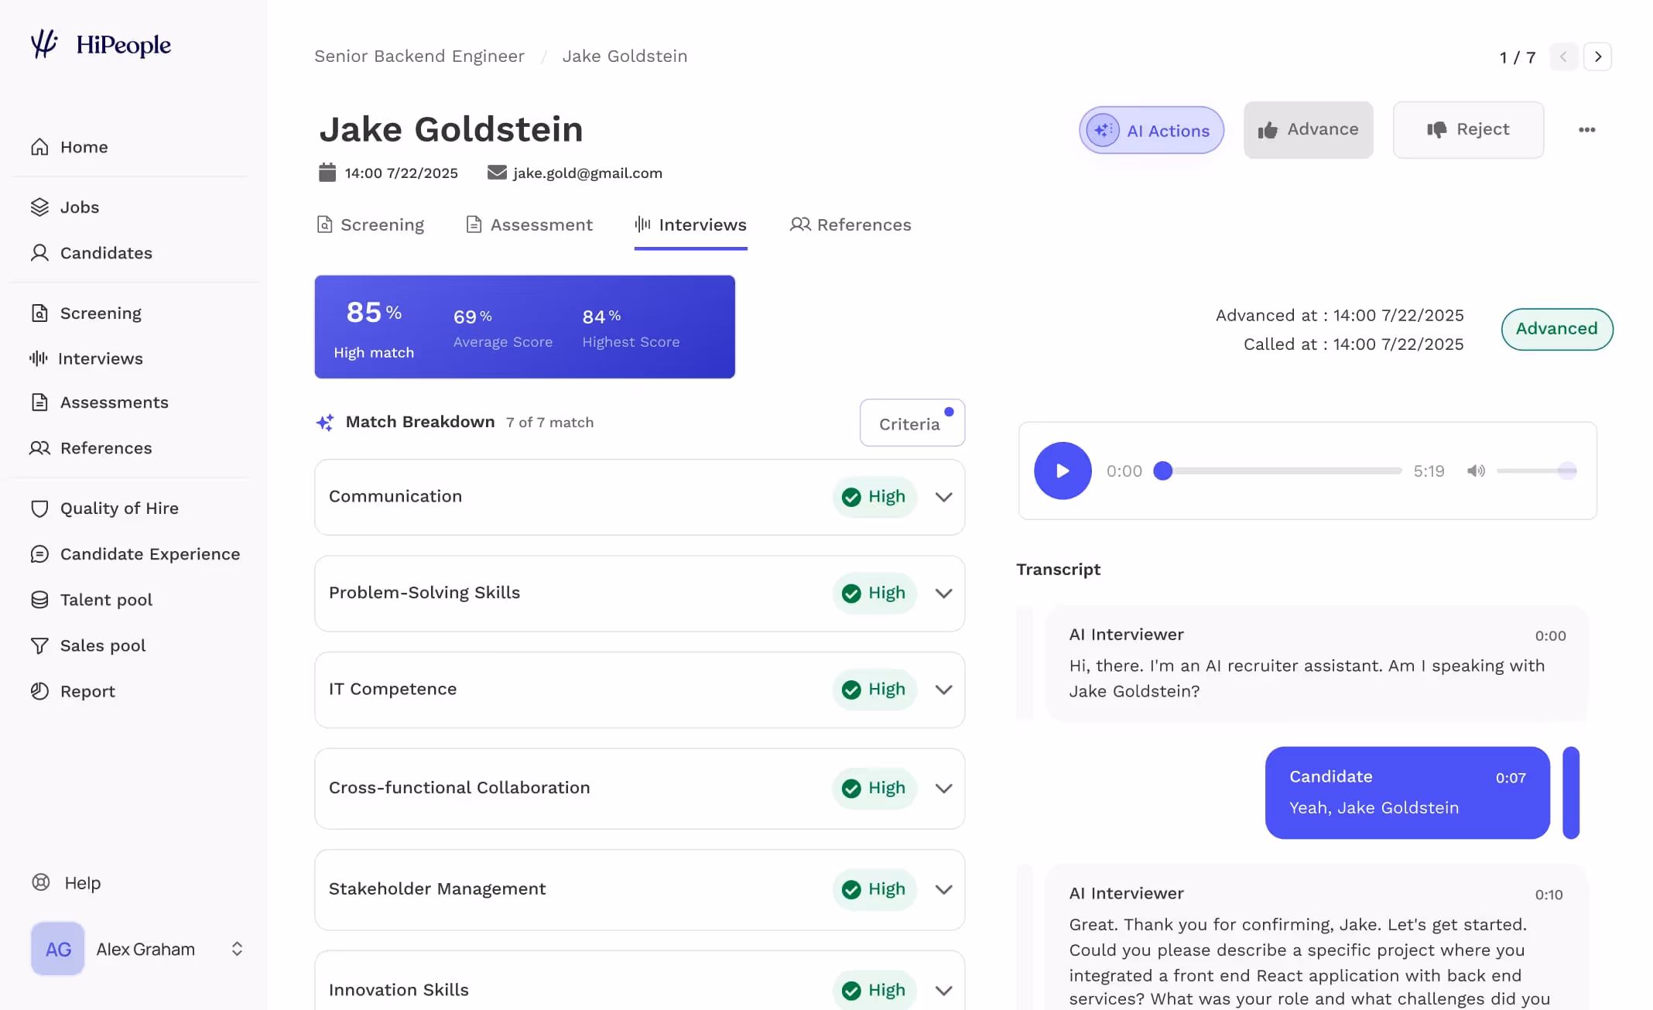Navigate to Quality of Hire
The image size is (1653, 1010).
pos(119,508)
